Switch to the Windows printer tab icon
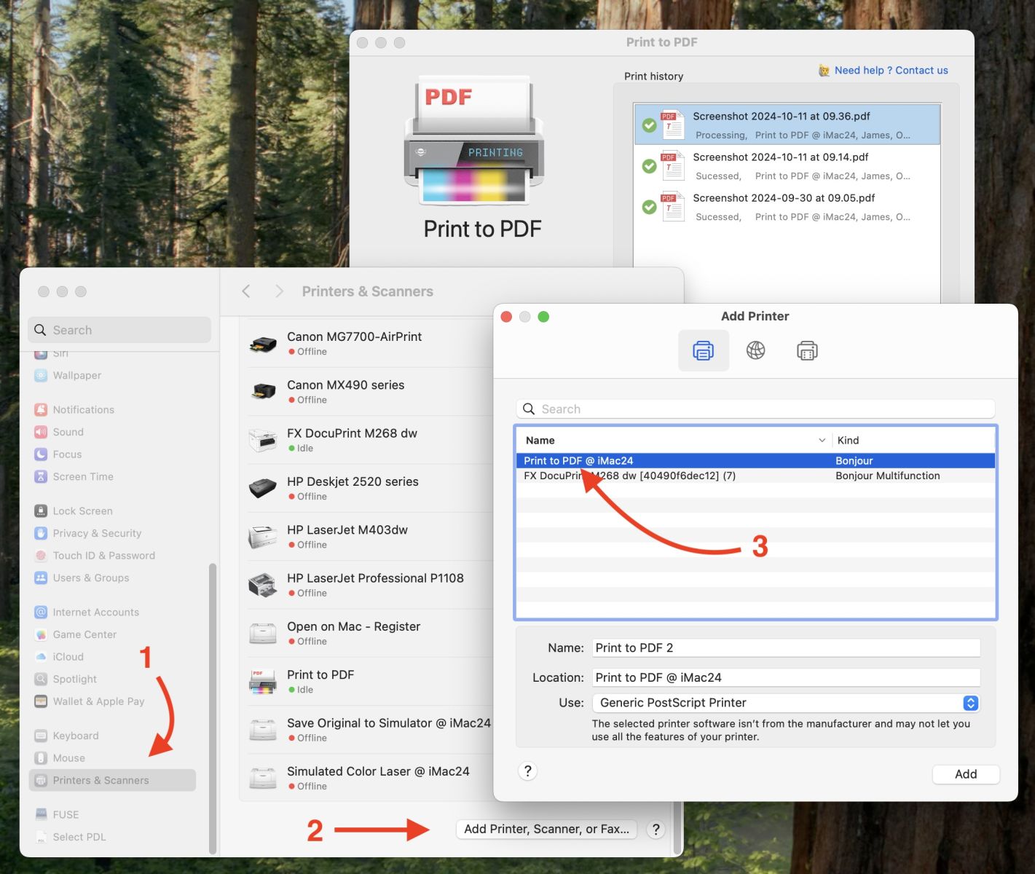 click(807, 351)
